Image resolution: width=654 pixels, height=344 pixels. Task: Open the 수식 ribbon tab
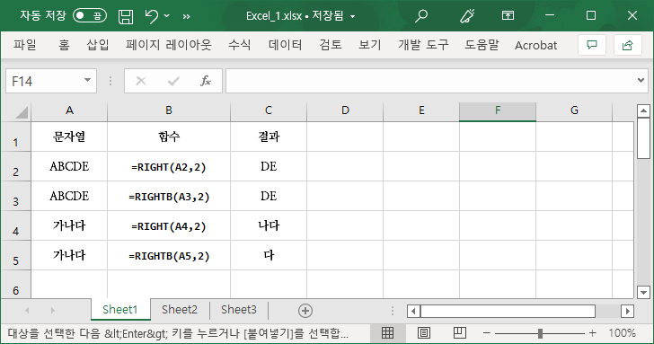(239, 45)
